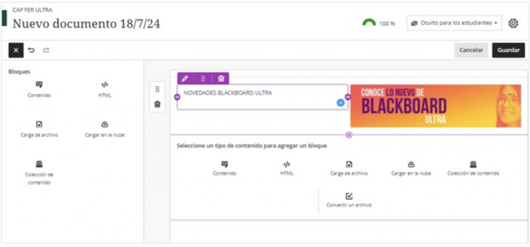This screenshot has width=530, height=247.
Task: Cancel editing with the Cancelar button
Action: coord(471,50)
